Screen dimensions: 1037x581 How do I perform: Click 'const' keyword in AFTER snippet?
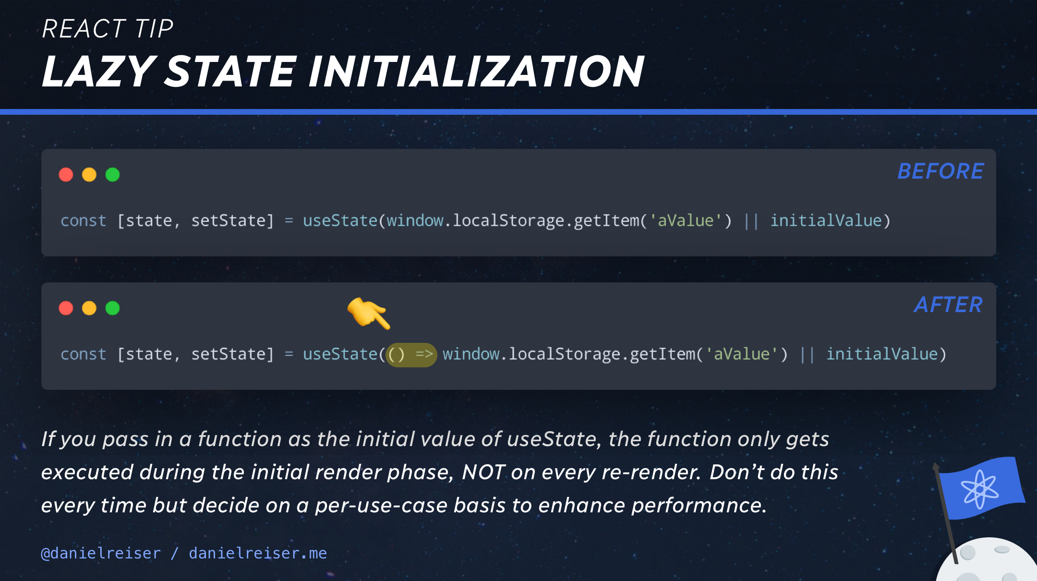(x=84, y=354)
